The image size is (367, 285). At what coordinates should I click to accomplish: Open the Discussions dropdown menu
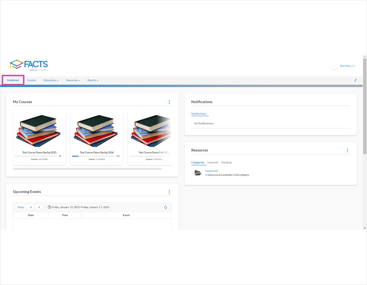click(x=50, y=80)
